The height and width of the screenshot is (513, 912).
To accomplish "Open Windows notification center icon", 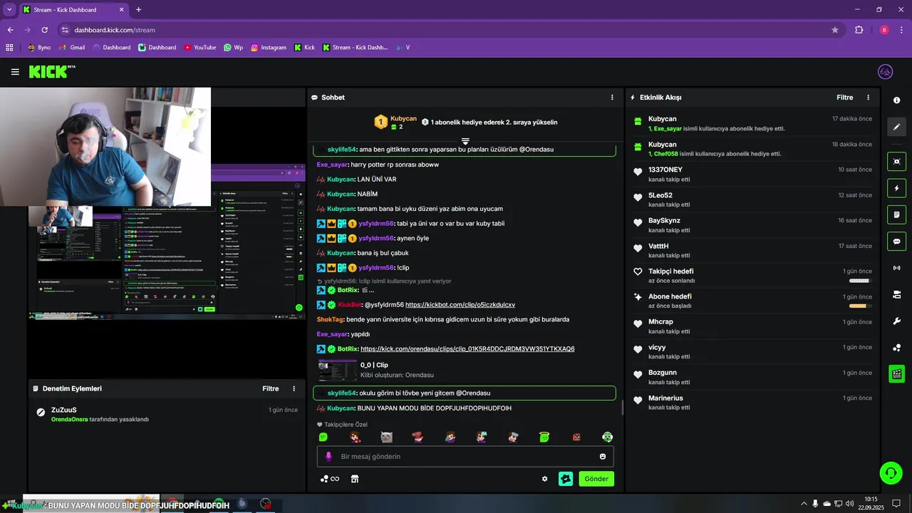I will pos(896,504).
